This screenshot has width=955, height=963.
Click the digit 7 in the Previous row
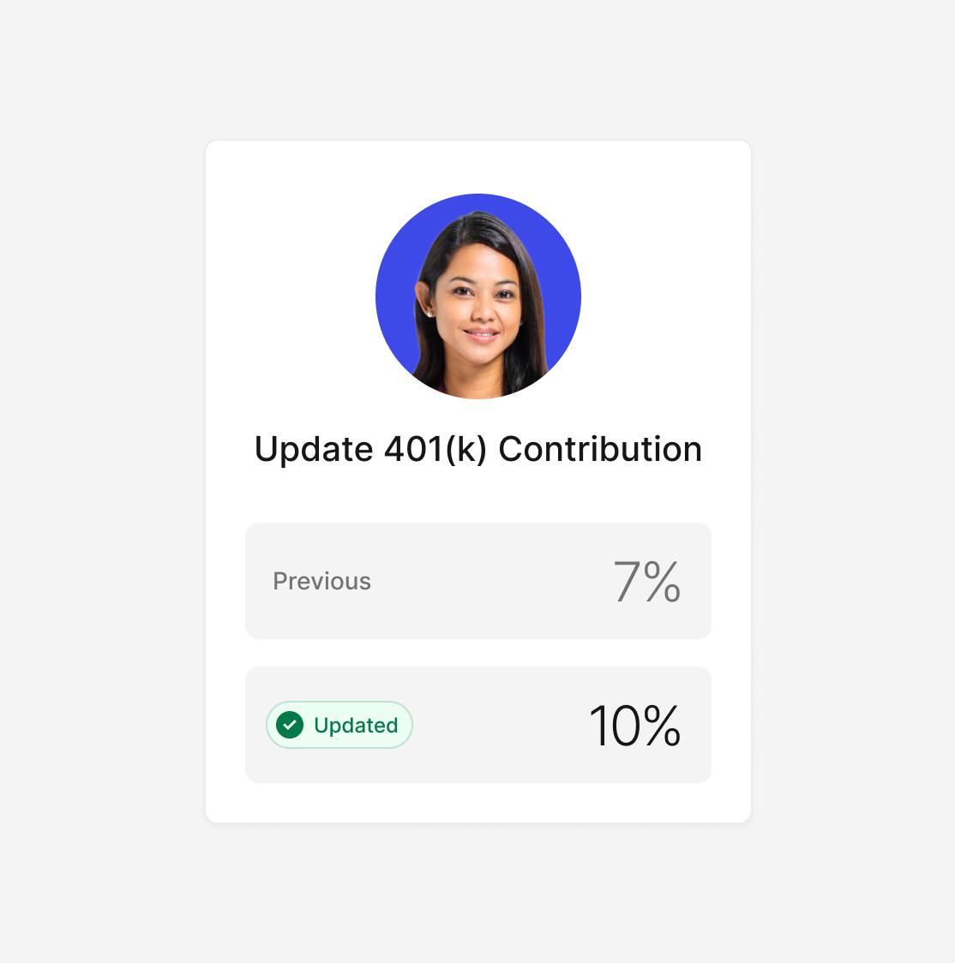click(628, 581)
